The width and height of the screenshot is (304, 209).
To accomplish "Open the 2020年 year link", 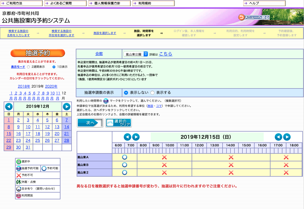I will [51, 86].
